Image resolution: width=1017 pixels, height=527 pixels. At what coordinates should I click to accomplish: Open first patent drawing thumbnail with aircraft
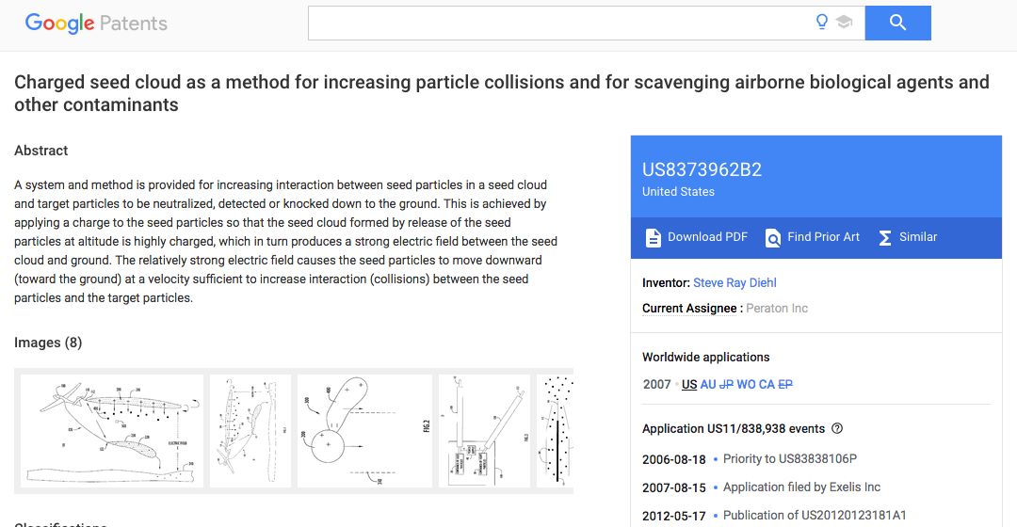(x=111, y=431)
